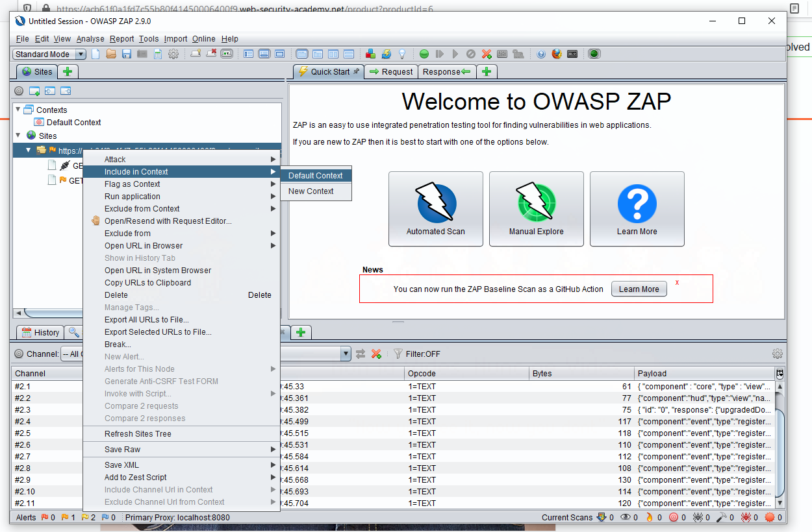
Task: Click the Learn More question mark button
Action: click(x=637, y=209)
